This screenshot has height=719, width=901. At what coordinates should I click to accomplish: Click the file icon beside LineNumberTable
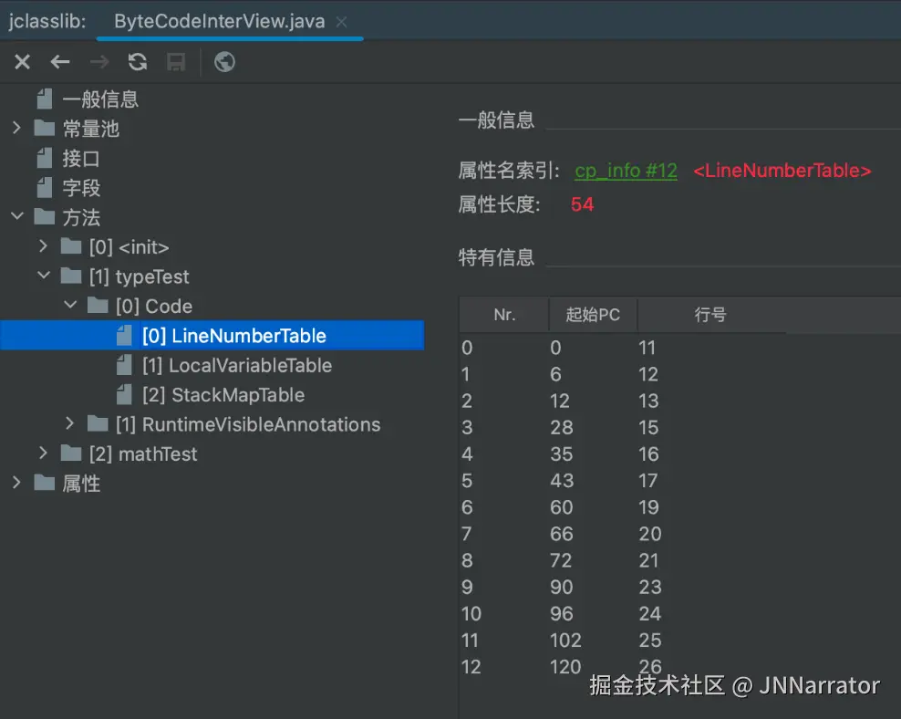(124, 335)
